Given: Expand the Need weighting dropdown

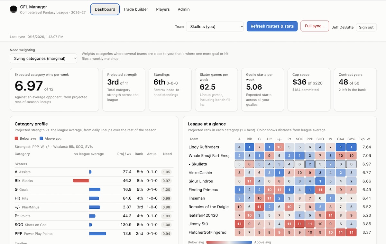Looking at the screenshot, I should [x=44, y=58].
